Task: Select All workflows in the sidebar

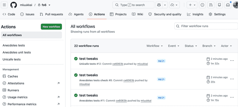Action: (32, 35)
